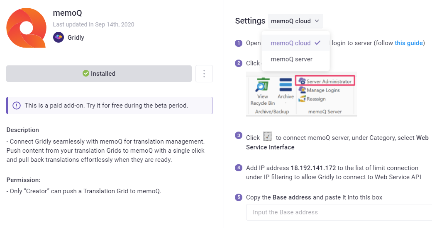Image resolution: width=432 pixels, height=228 pixels.
Task: Click the memoQ add-on title
Action: pos(67,13)
